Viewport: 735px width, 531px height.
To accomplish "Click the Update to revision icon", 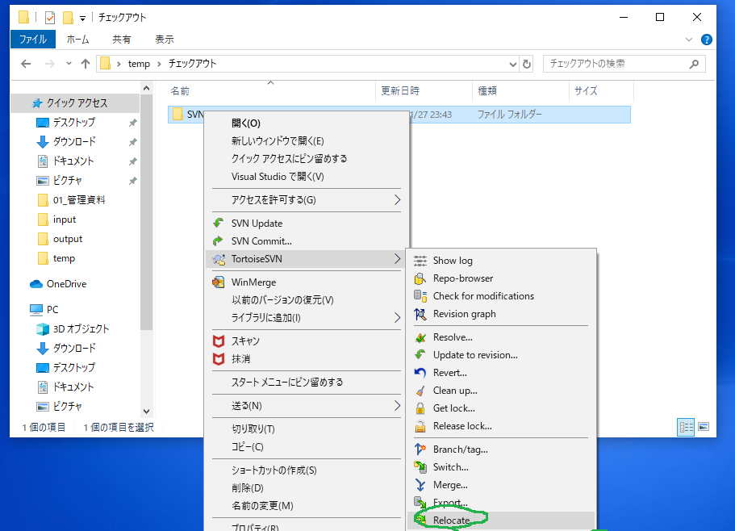I will (x=420, y=355).
